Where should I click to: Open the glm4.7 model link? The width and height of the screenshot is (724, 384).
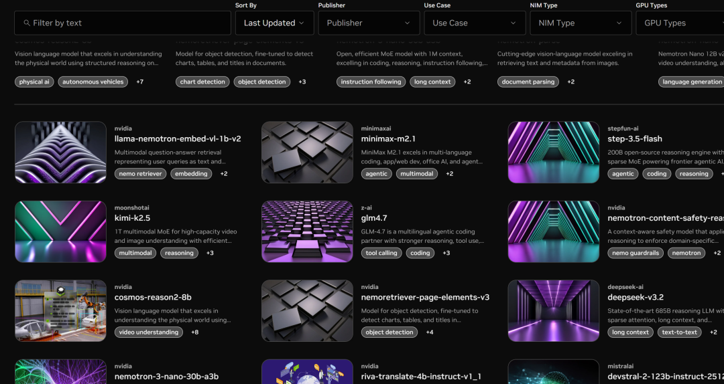(374, 218)
